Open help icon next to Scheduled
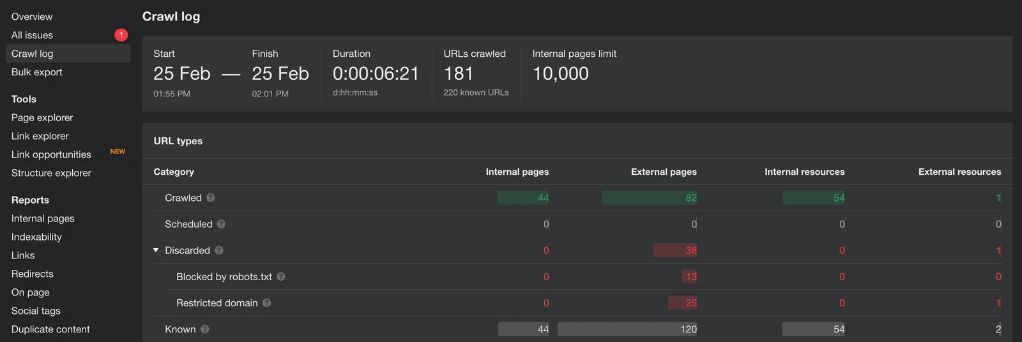The image size is (1022, 342). 221,224
